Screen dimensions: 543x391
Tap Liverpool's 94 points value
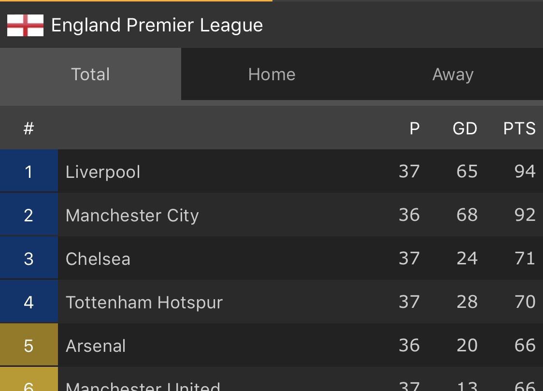point(525,171)
